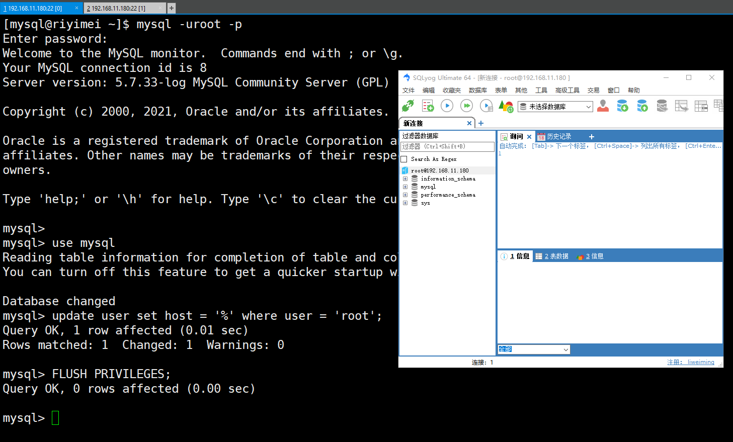The image size is (733, 442).
Task: Open the 交易 menu
Action: tap(594, 91)
